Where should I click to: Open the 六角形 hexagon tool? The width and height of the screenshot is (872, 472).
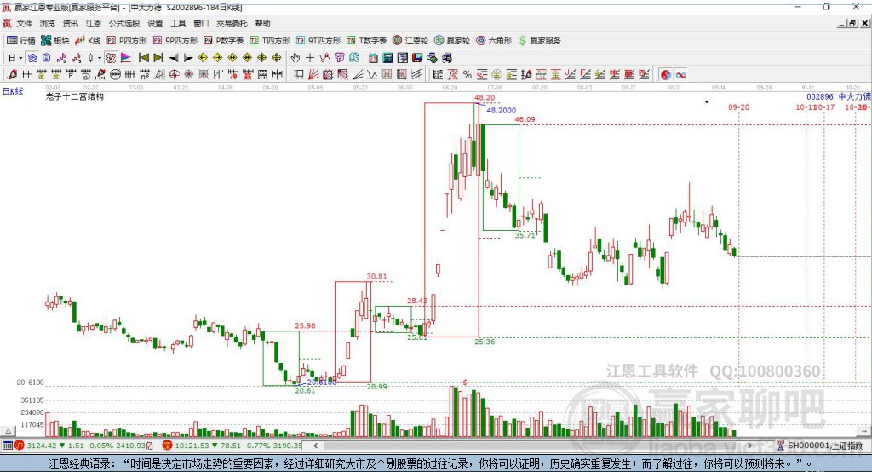(494, 41)
